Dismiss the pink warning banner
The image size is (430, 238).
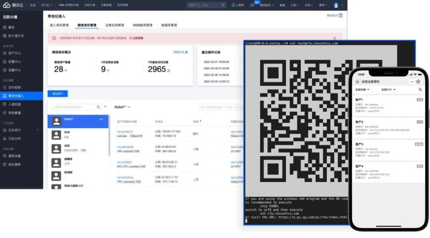pyautogui.click(x=334, y=38)
